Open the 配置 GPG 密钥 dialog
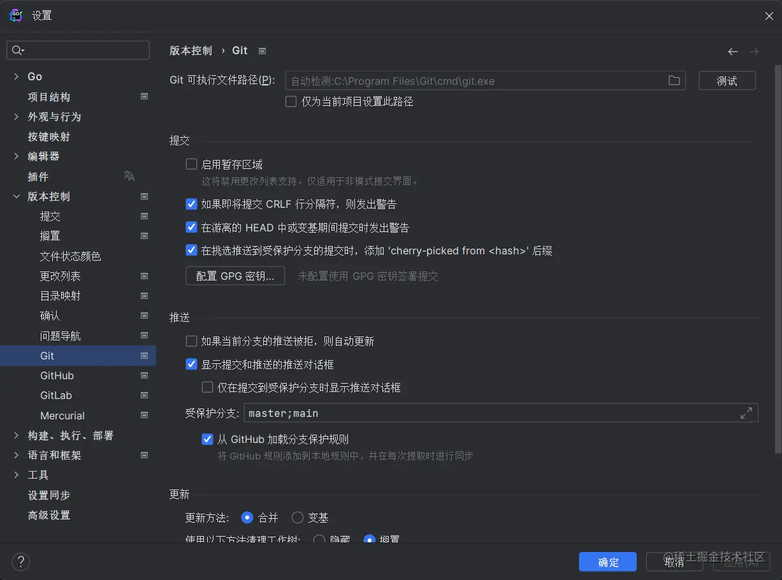 coord(235,275)
